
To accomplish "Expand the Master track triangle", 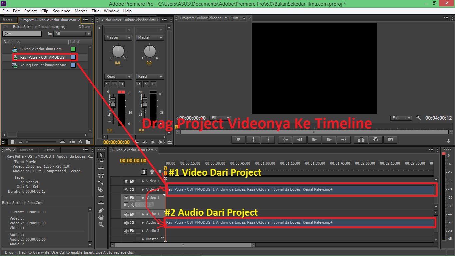I will point(143,239).
